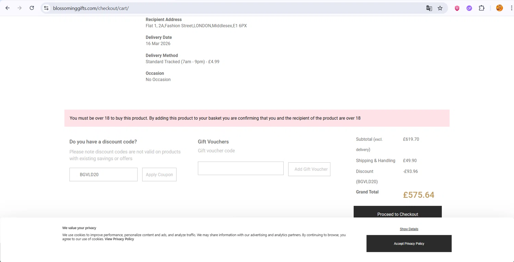Click the 'Delivery Method' label
Image resolution: width=514 pixels, height=262 pixels.
[x=162, y=55]
